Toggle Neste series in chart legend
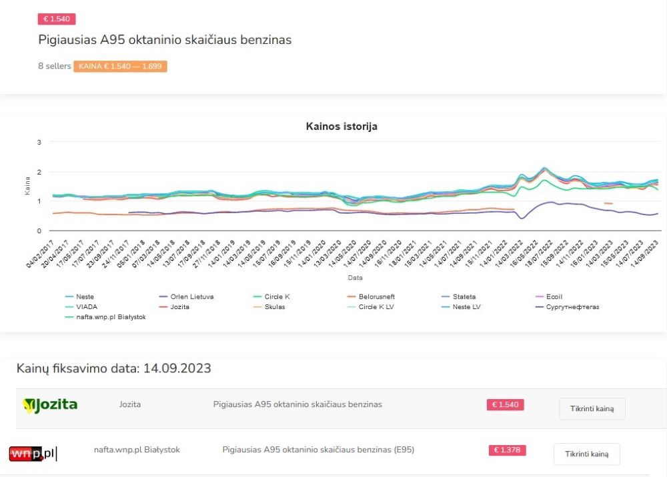667x477 pixels. (79, 296)
